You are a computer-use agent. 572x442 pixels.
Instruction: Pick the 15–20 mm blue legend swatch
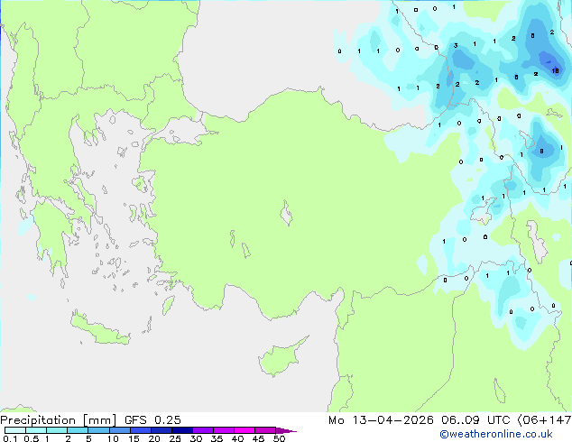[x=141, y=430]
